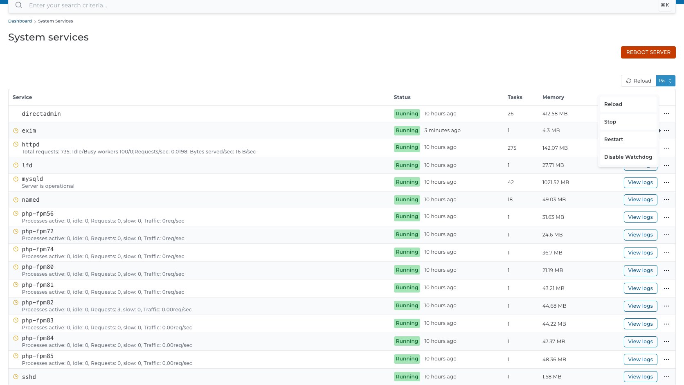View logs for named
684x385 pixels.
click(640, 200)
